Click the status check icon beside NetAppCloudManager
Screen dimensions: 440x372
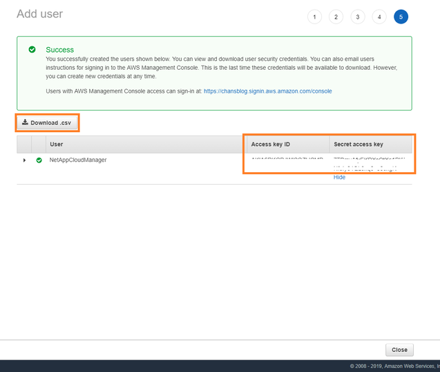(x=39, y=160)
